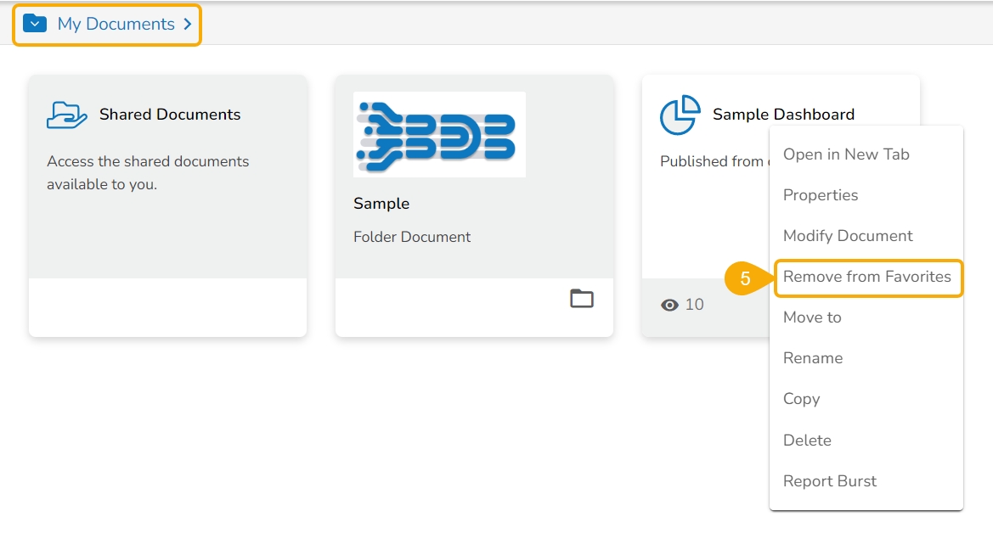Click the Sample Dashboard card title
Image resolution: width=993 pixels, height=550 pixels.
783,115
